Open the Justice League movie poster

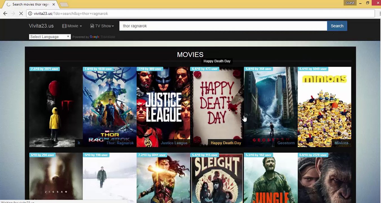163,107
